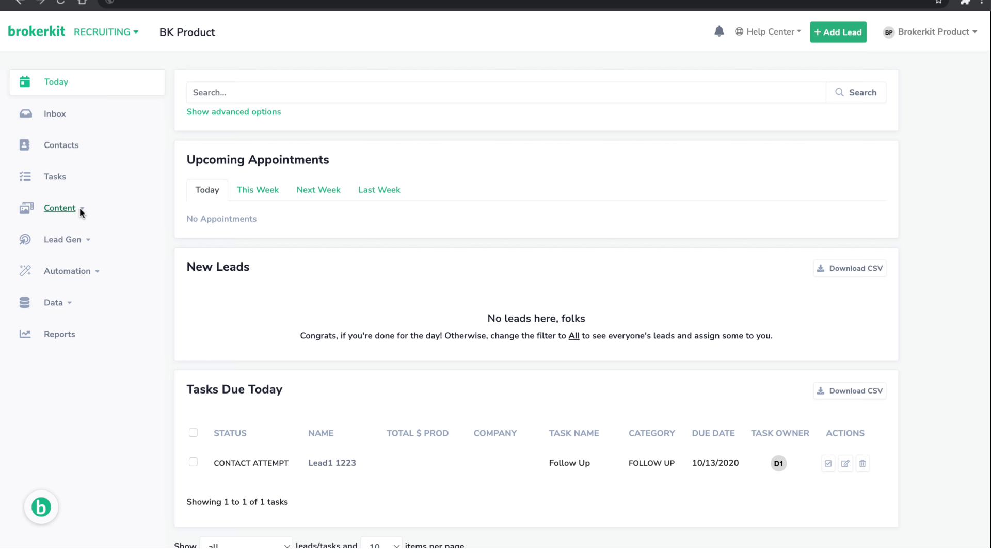Sort tasks by TASK OWNER column

pos(780,433)
